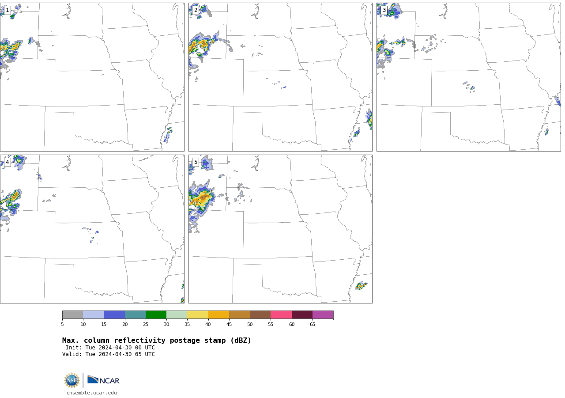Click the yellow 35-40 dBZ swatch
Image resolution: width=565 pixels, height=398 pixels.
click(198, 315)
